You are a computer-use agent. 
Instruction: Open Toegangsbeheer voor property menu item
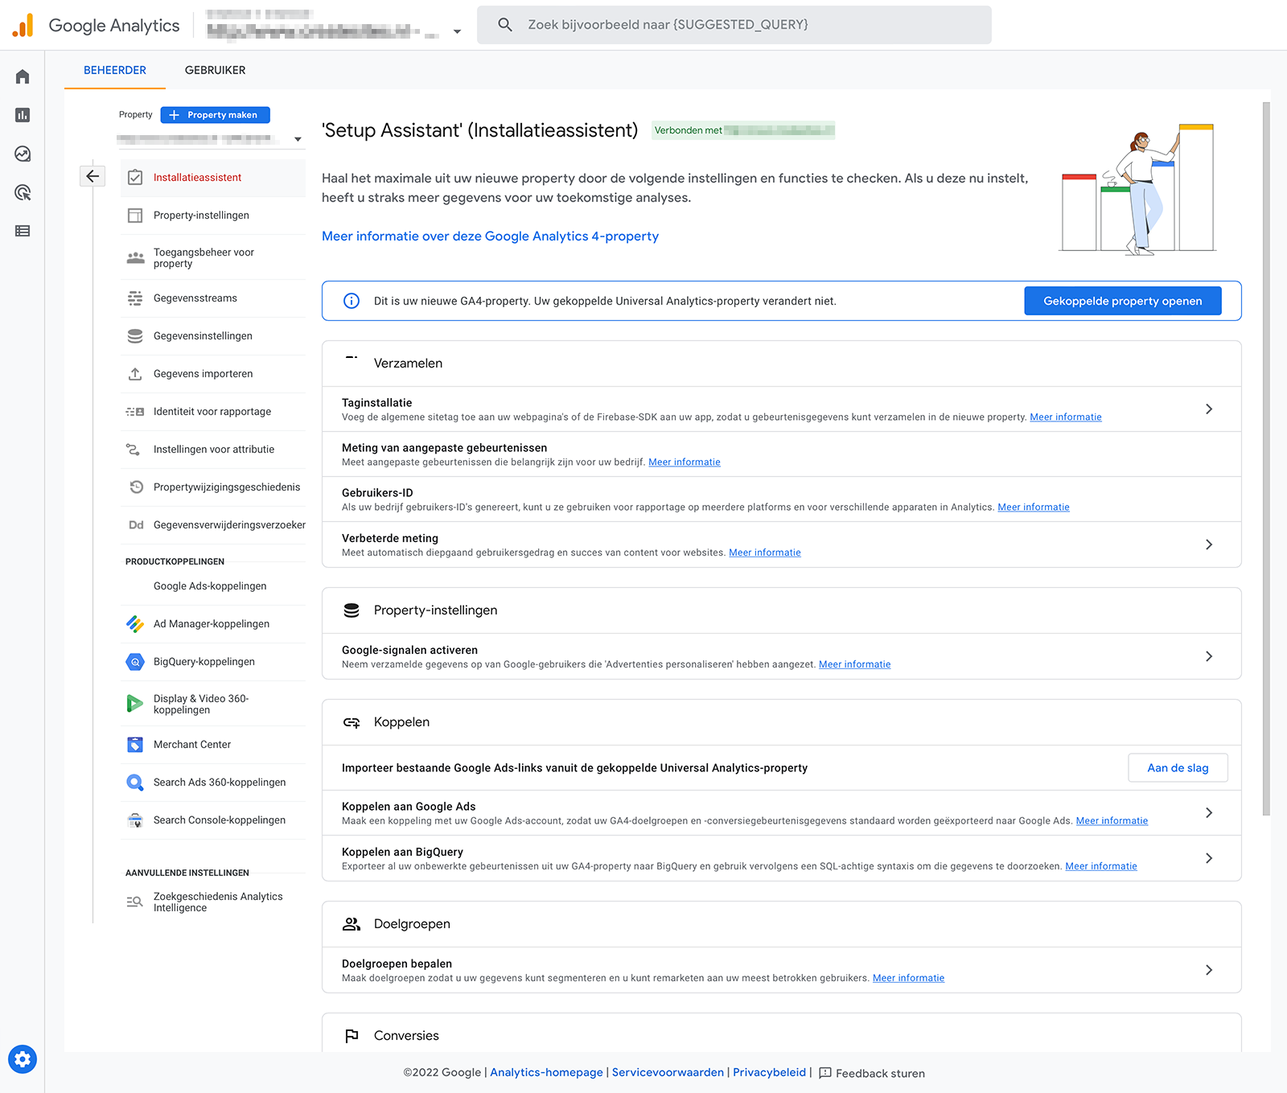pyautogui.click(x=213, y=258)
